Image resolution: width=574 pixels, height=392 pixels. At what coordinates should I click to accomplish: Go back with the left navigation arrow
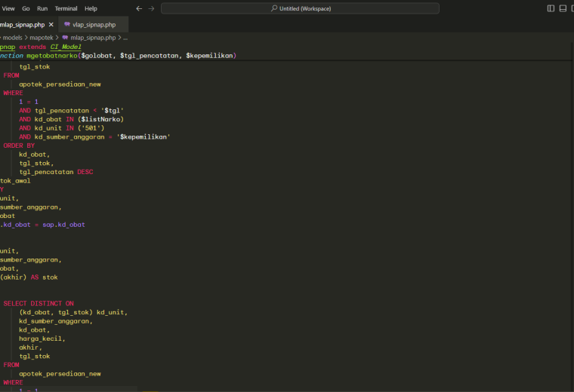[139, 8]
